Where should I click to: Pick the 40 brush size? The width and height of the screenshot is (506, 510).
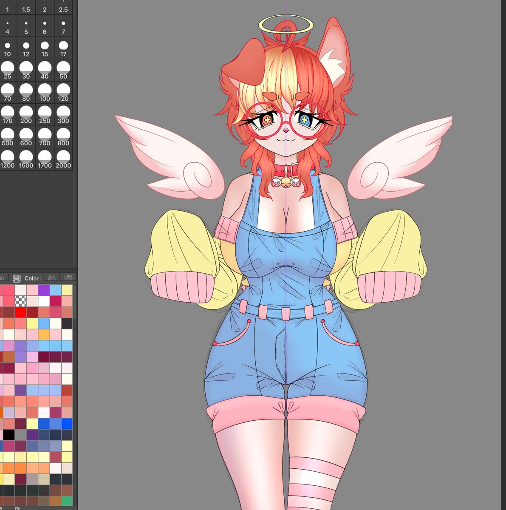tap(45, 70)
